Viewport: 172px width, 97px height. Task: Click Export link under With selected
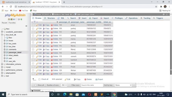pyautogui.click(x=99, y=79)
